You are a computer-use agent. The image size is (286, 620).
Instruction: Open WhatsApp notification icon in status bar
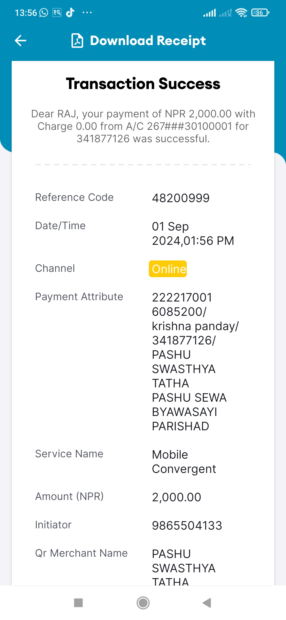[x=44, y=12]
